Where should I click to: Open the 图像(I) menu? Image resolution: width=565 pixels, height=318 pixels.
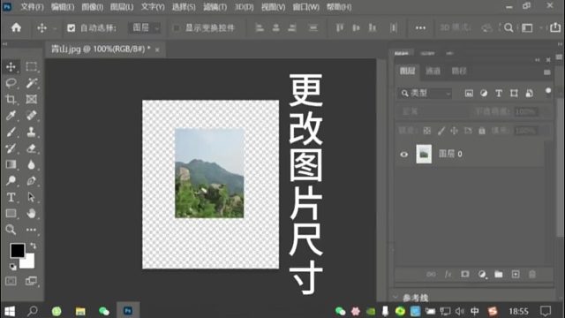tap(92, 7)
